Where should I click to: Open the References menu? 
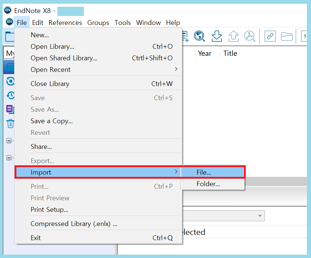tap(65, 23)
